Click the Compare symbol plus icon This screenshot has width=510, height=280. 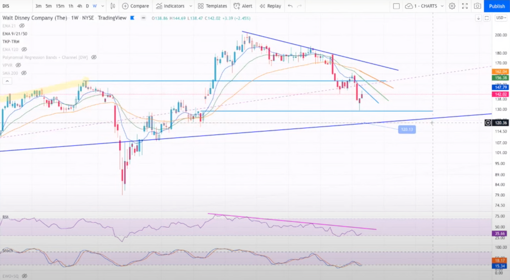(125, 6)
